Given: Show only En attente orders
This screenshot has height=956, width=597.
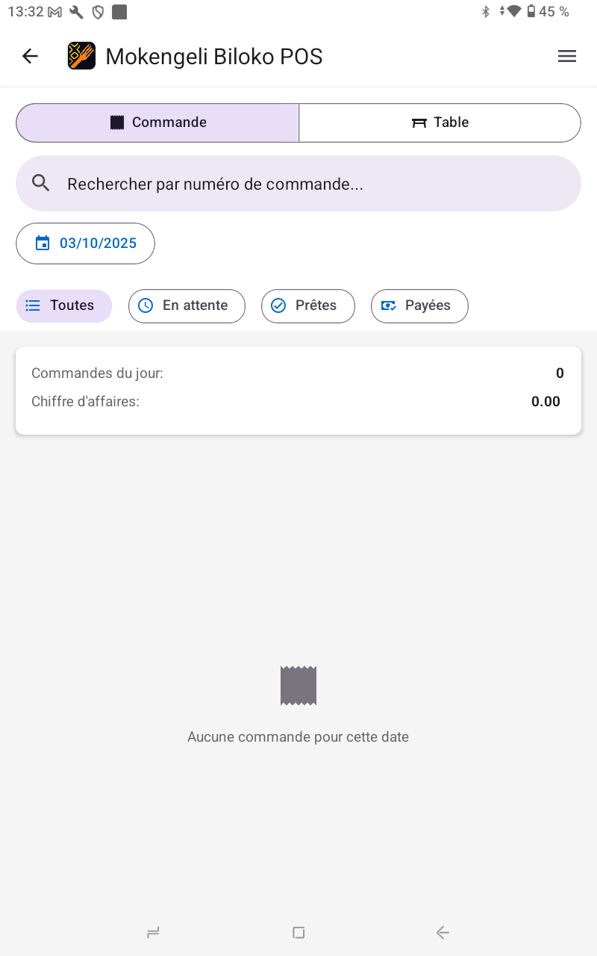Looking at the screenshot, I should coord(187,305).
